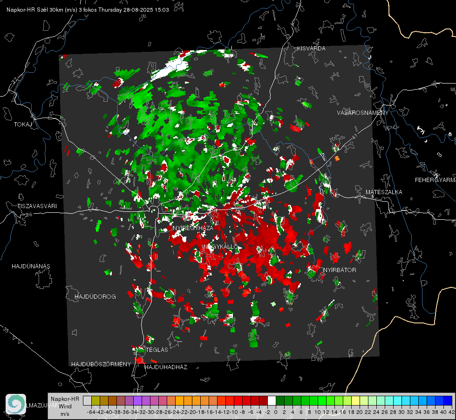This screenshot has height=420, width=456.
Task: Click the large white echo patch near the radar's top
Action: point(171,69)
